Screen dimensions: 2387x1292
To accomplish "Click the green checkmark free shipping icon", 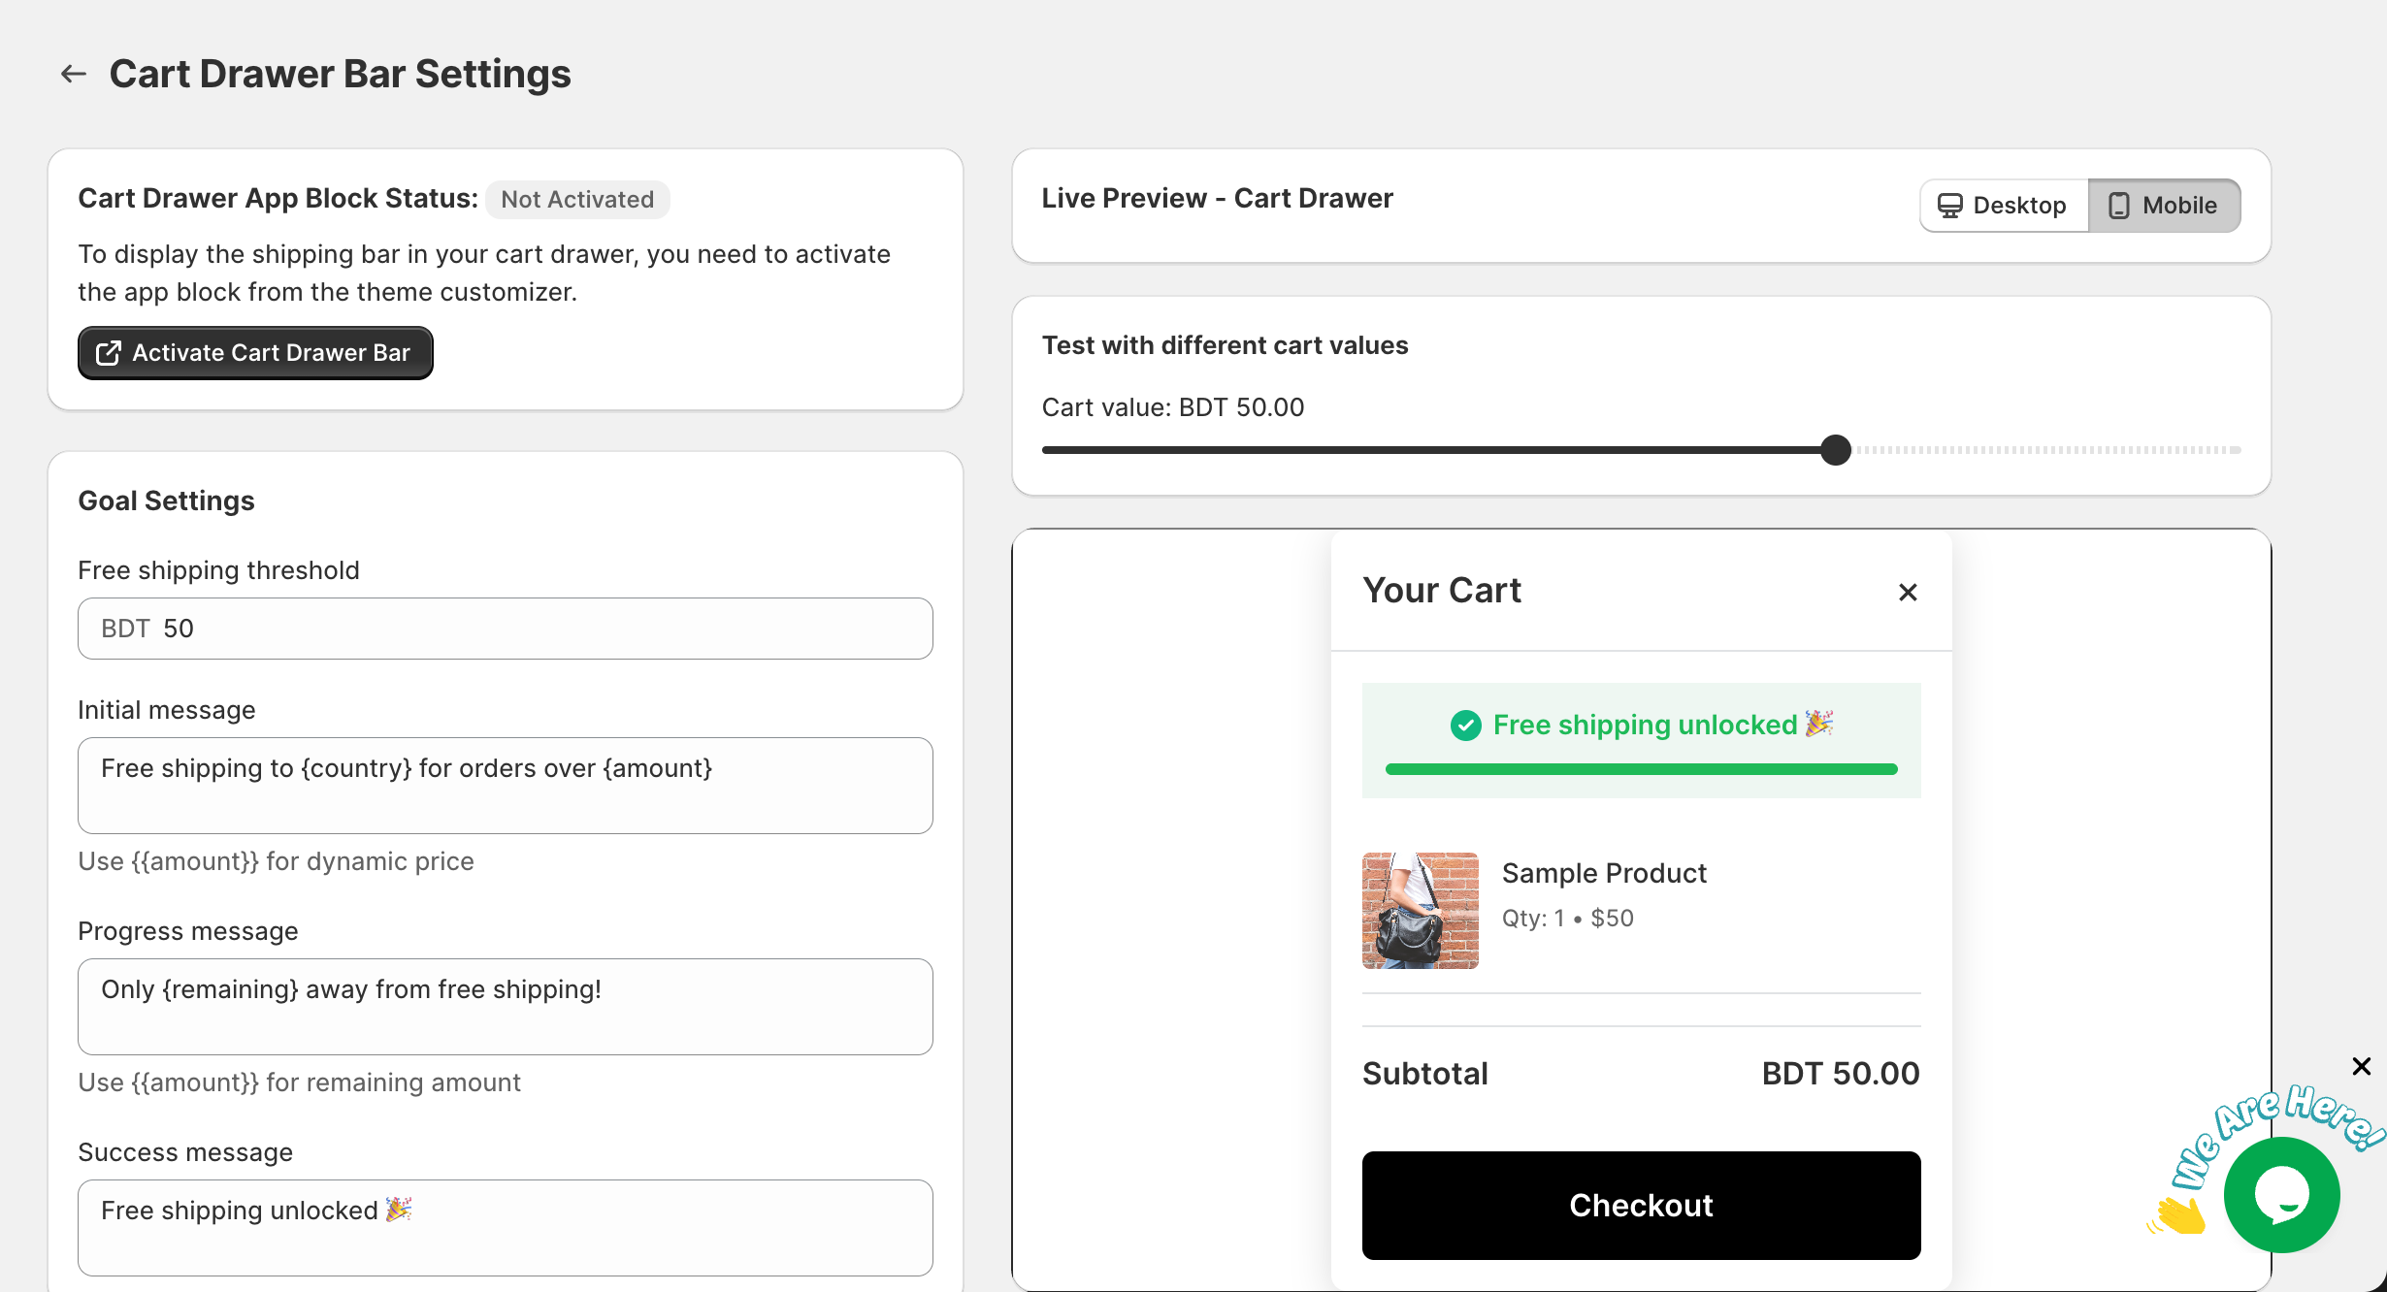I will click(1465, 726).
